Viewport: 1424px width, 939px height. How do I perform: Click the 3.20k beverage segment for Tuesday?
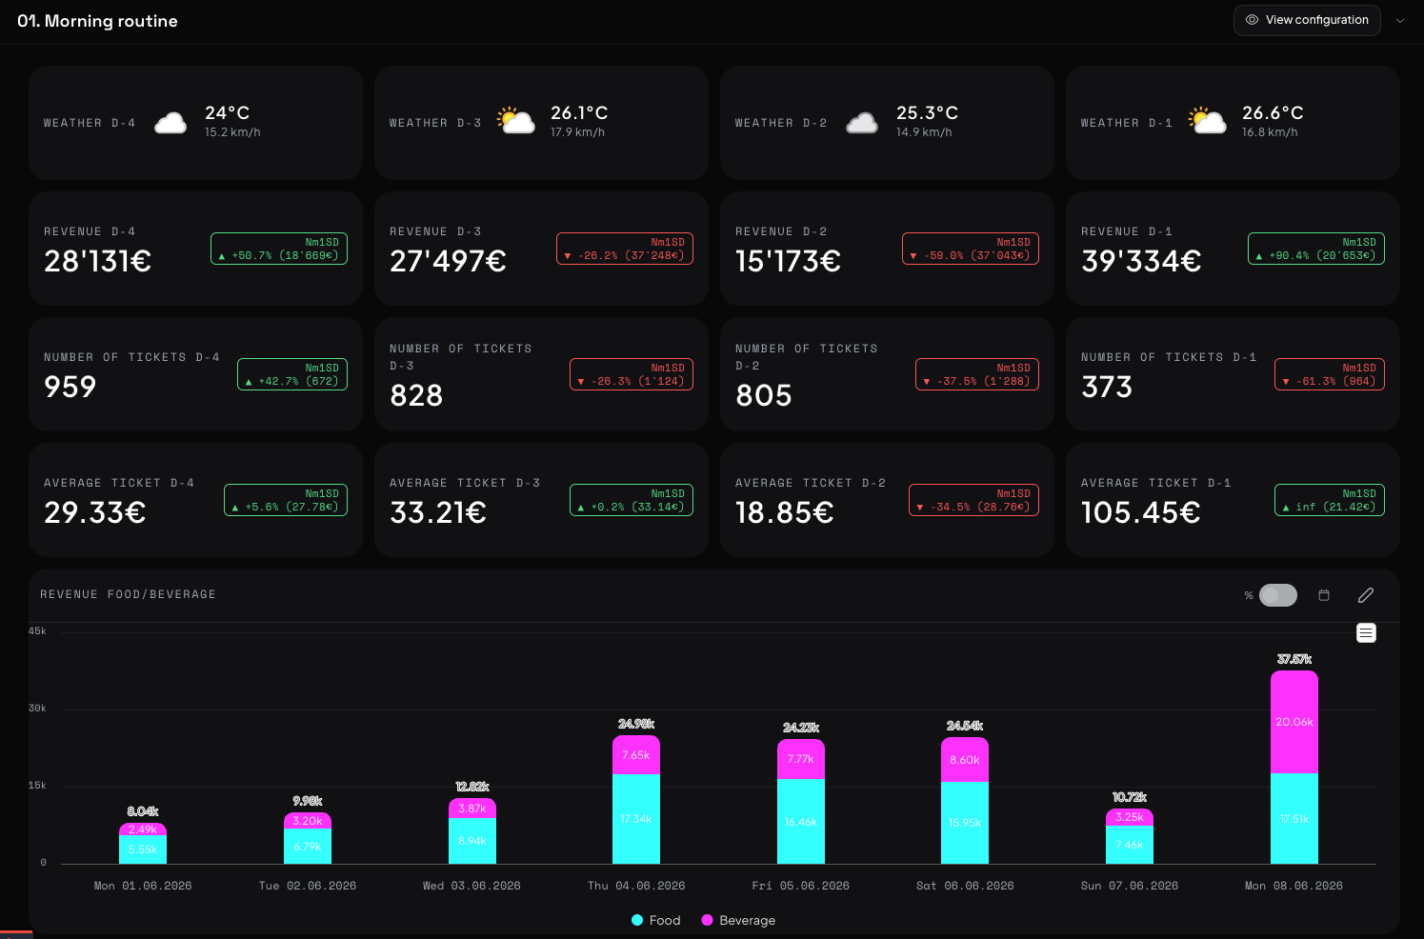308,821
